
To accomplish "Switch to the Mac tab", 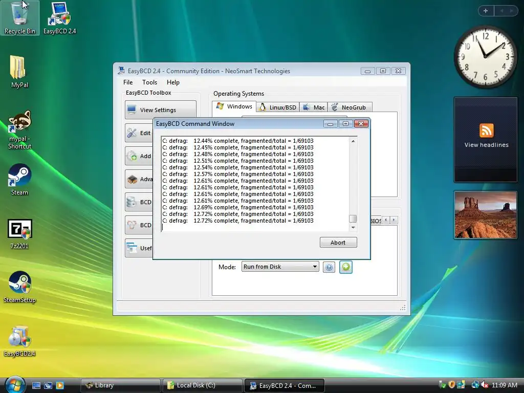I will (314, 107).
